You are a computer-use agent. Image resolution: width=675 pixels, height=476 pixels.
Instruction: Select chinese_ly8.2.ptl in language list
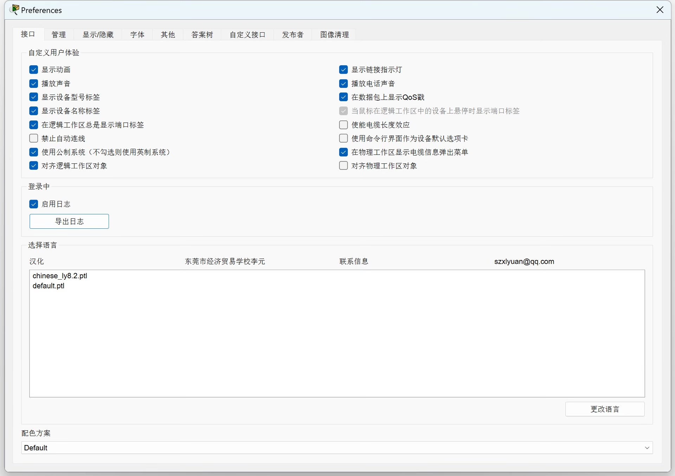tap(60, 276)
